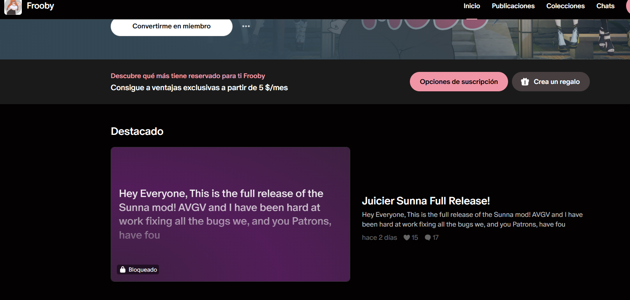The width and height of the screenshot is (630, 300).
Task: Click the comment bubble icon
Action: pyautogui.click(x=428, y=237)
